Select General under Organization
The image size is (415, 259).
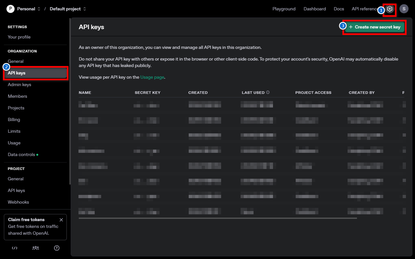[16, 61]
